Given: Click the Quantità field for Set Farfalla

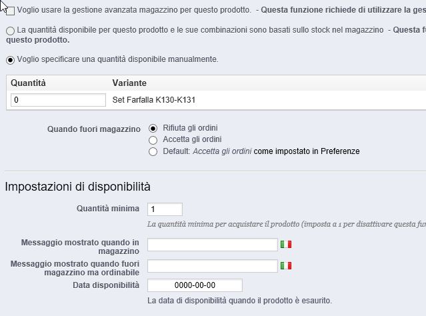Looking at the screenshot, I should click(x=59, y=100).
